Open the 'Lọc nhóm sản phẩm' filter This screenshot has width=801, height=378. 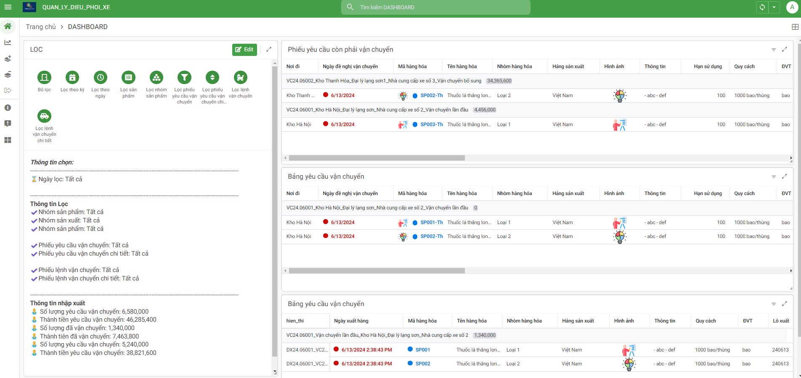156,78
